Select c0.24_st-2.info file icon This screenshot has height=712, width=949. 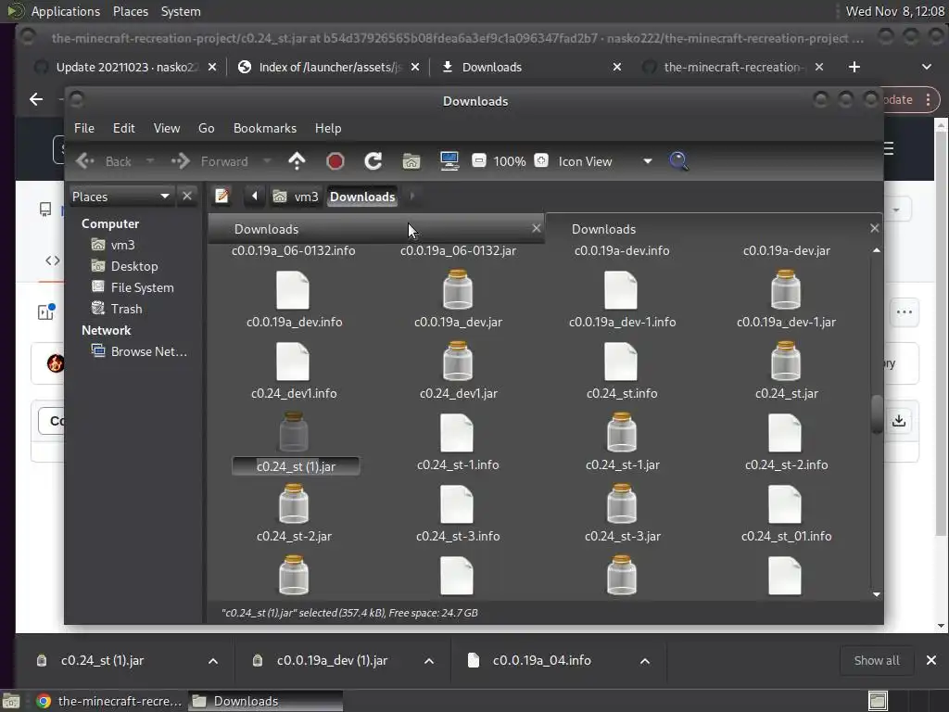tap(785, 434)
